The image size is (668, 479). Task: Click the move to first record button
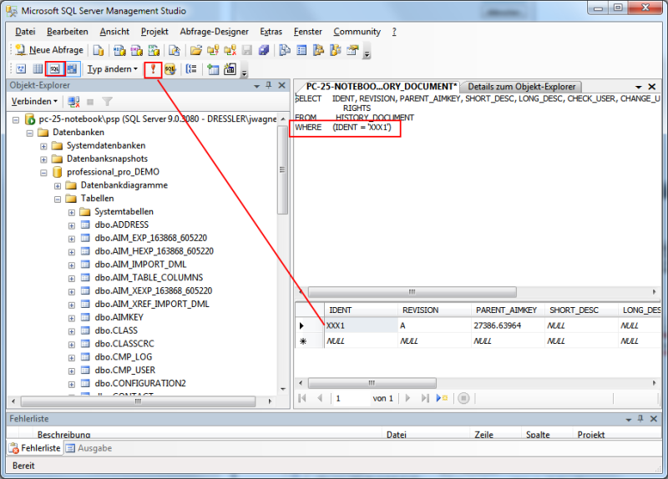coord(302,399)
